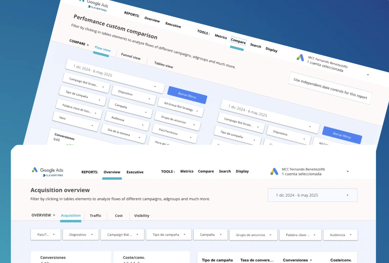
Task: Open Tipo de campaña filter in right comparison panel
Action: tap(237, 136)
